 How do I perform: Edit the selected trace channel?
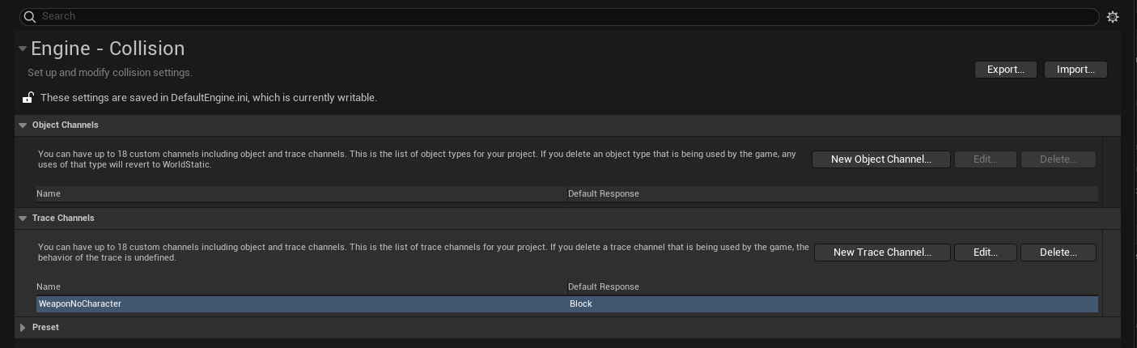985,253
